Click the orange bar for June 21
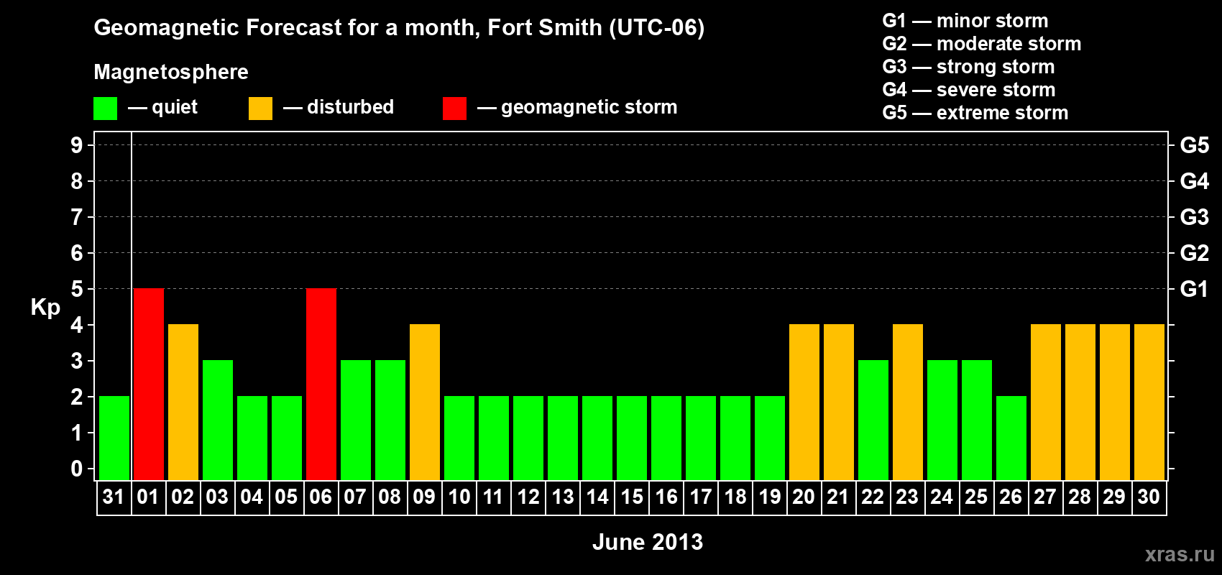 point(839,402)
